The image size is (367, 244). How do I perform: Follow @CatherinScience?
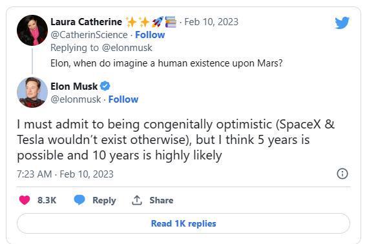tap(150, 35)
